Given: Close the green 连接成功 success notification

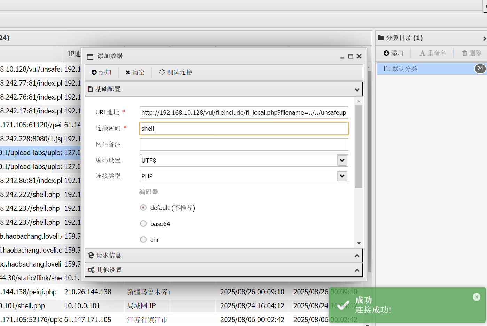Looking at the screenshot, I should pyautogui.click(x=477, y=297).
